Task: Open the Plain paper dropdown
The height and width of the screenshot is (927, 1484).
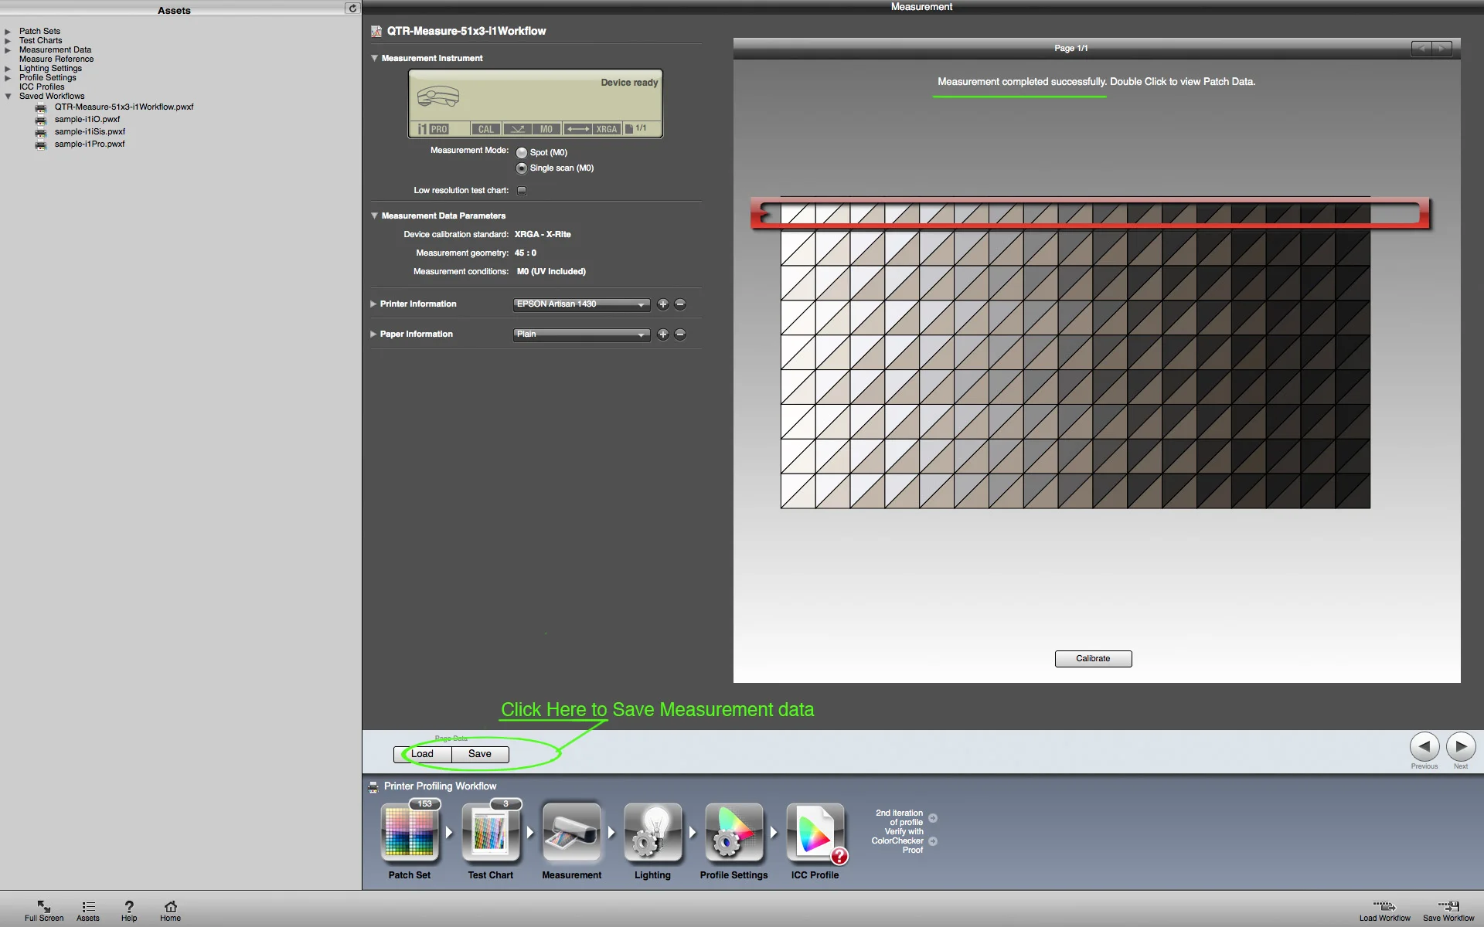Action: coord(580,334)
